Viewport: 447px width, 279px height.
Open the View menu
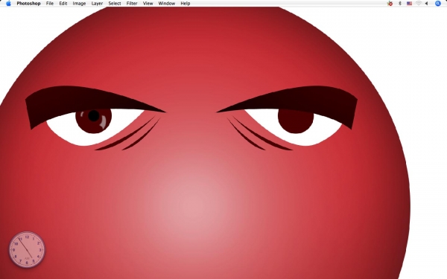tap(148, 4)
